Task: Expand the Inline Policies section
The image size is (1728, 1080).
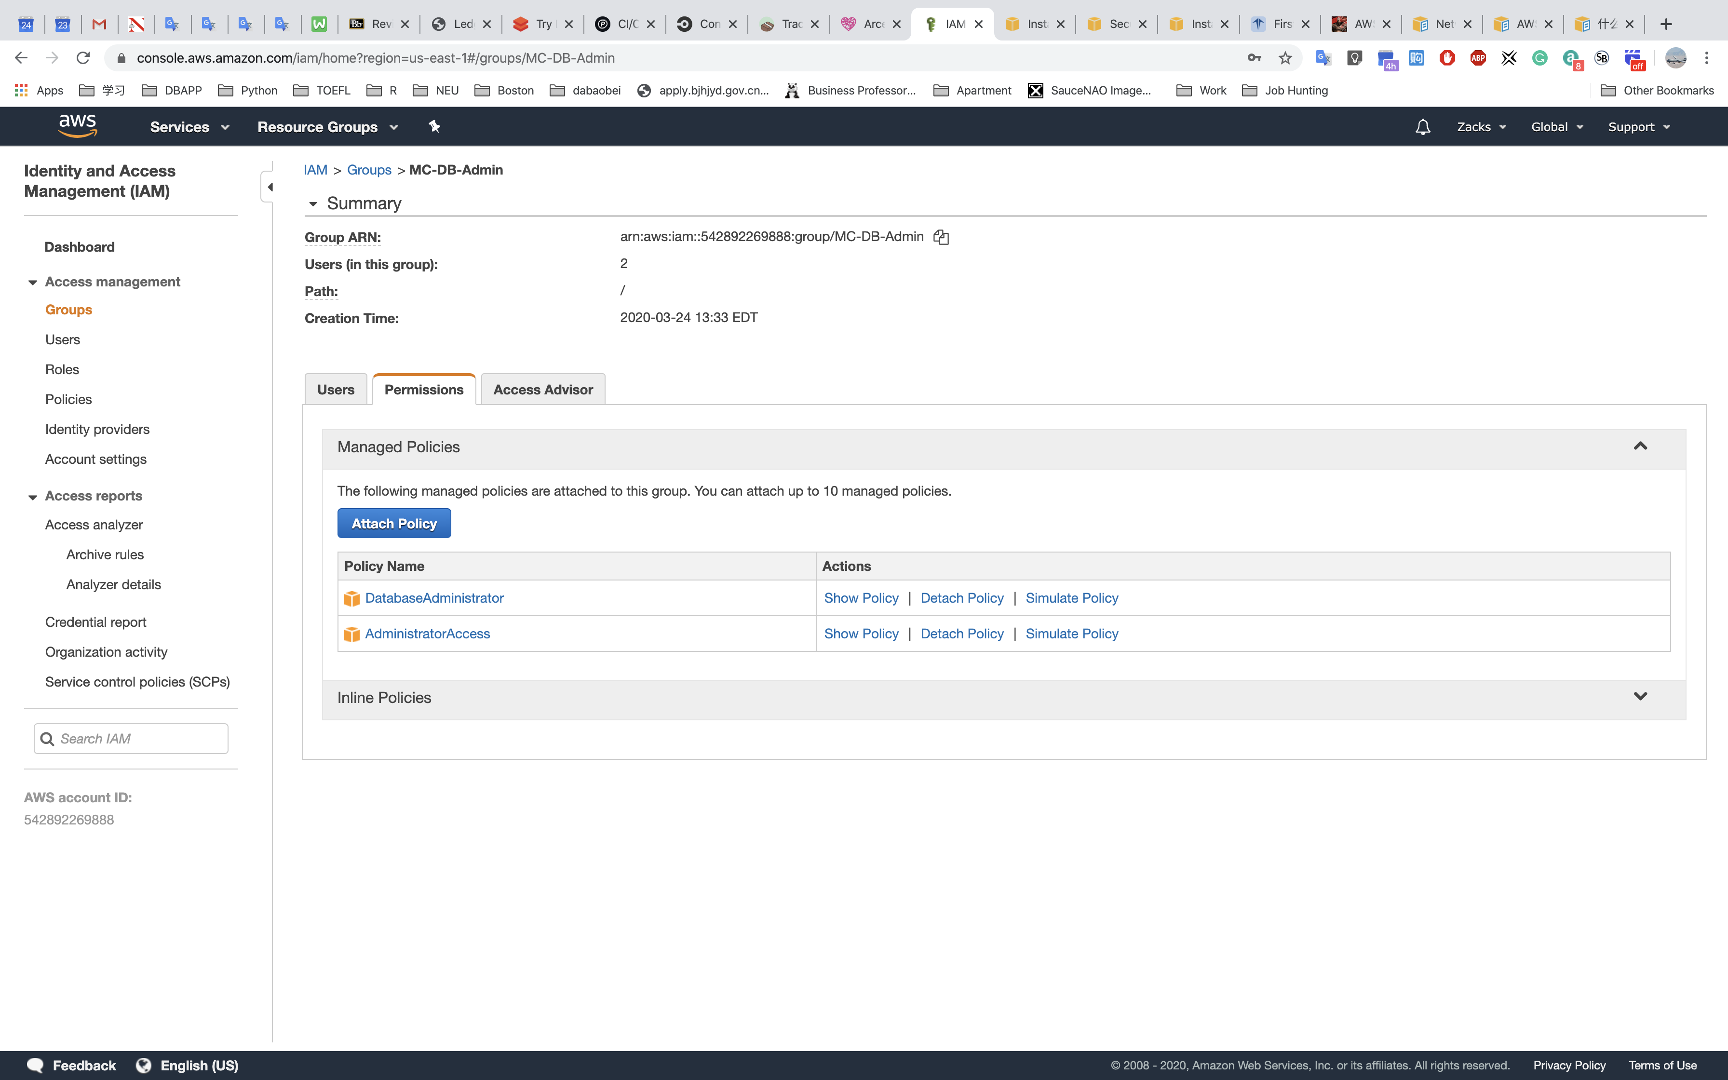Action: pos(1640,696)
